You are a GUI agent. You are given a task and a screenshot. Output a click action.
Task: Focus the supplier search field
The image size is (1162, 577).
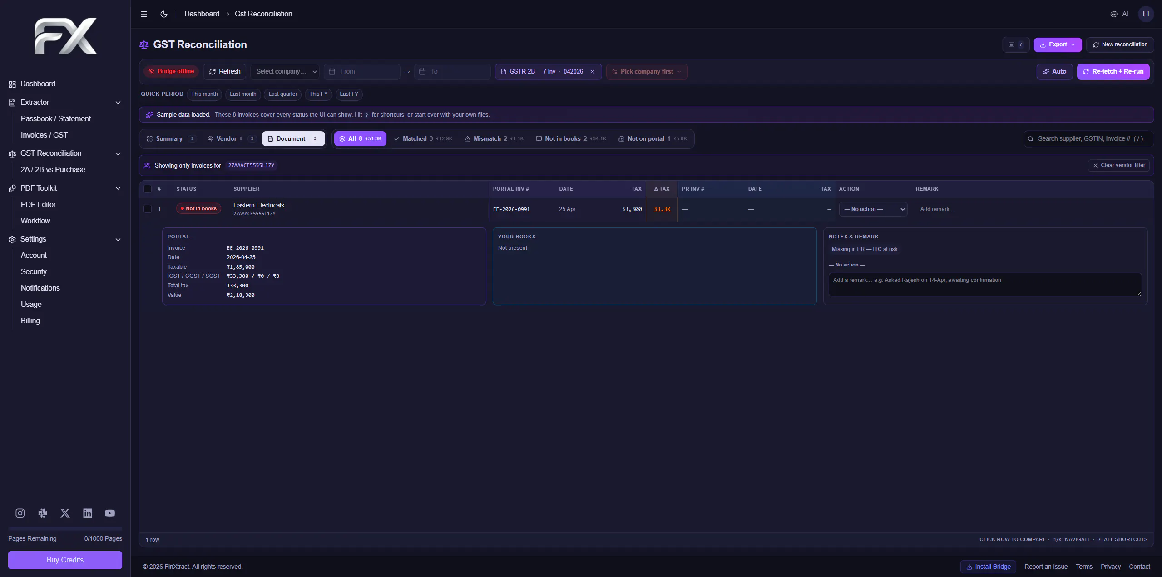tap(1088, 139)
